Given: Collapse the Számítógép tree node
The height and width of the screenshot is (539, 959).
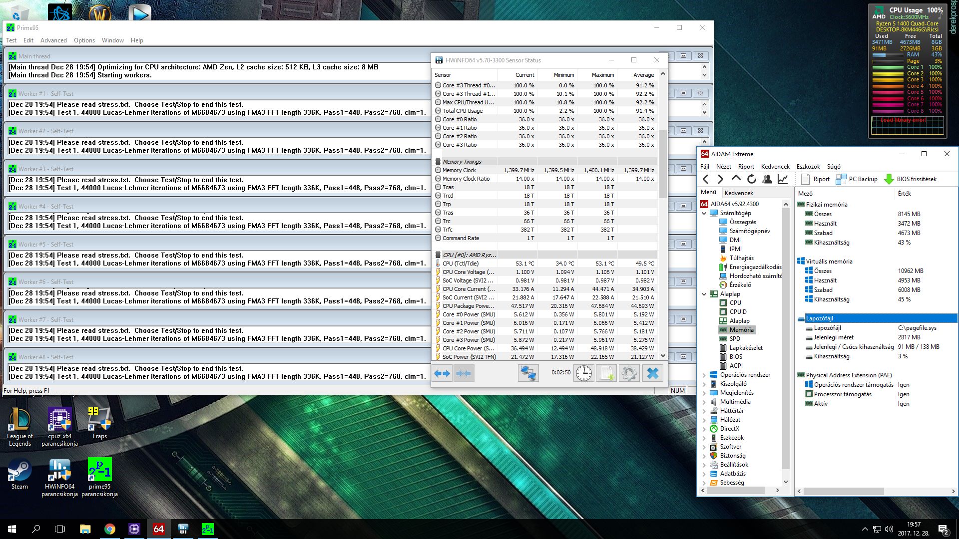Looking at the screenshot, I should [704, 213].
